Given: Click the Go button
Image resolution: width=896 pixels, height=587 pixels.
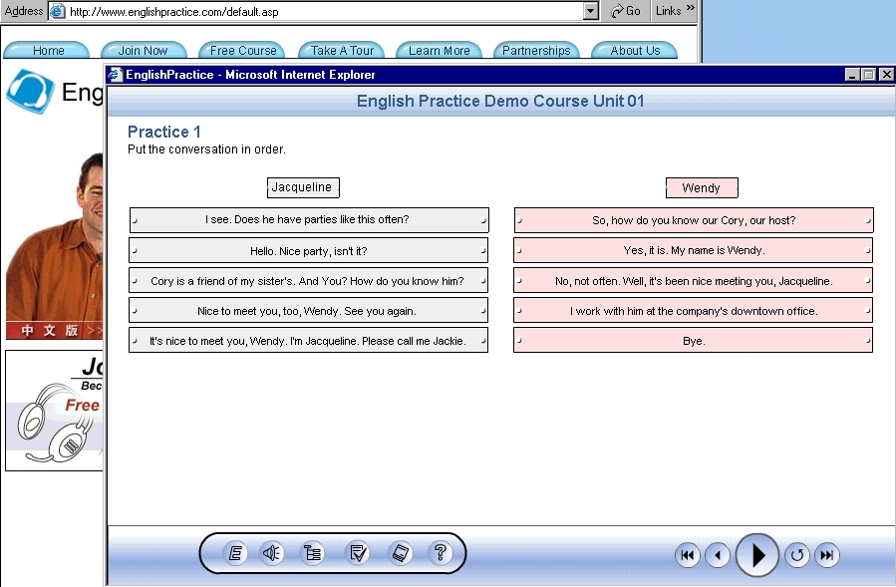Looking at the screenshot, I should [x=626, y=11].
